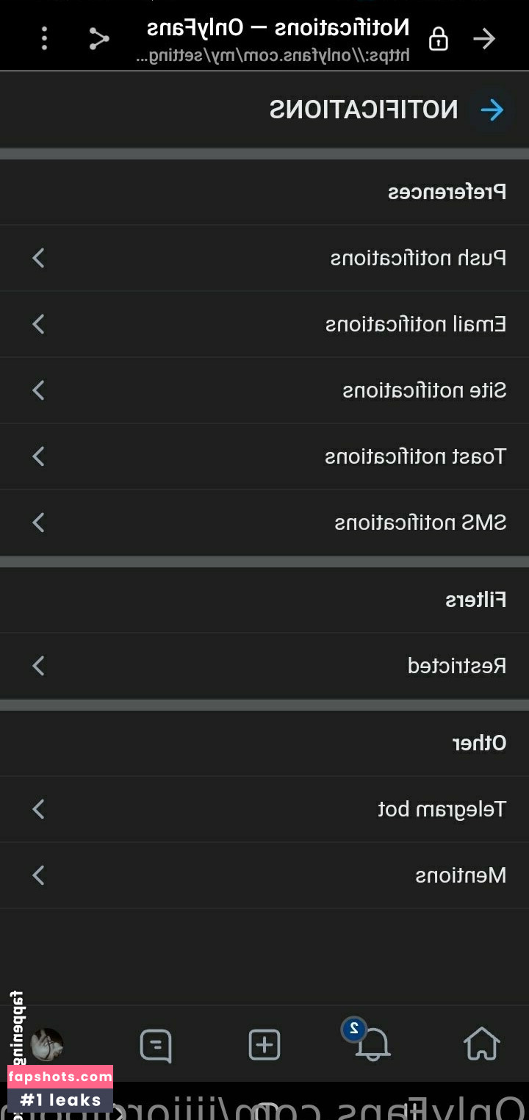Open the profile avatar in bottom bar
The height and width of the screenshot is (1120, 529).
pos(48,1044)
